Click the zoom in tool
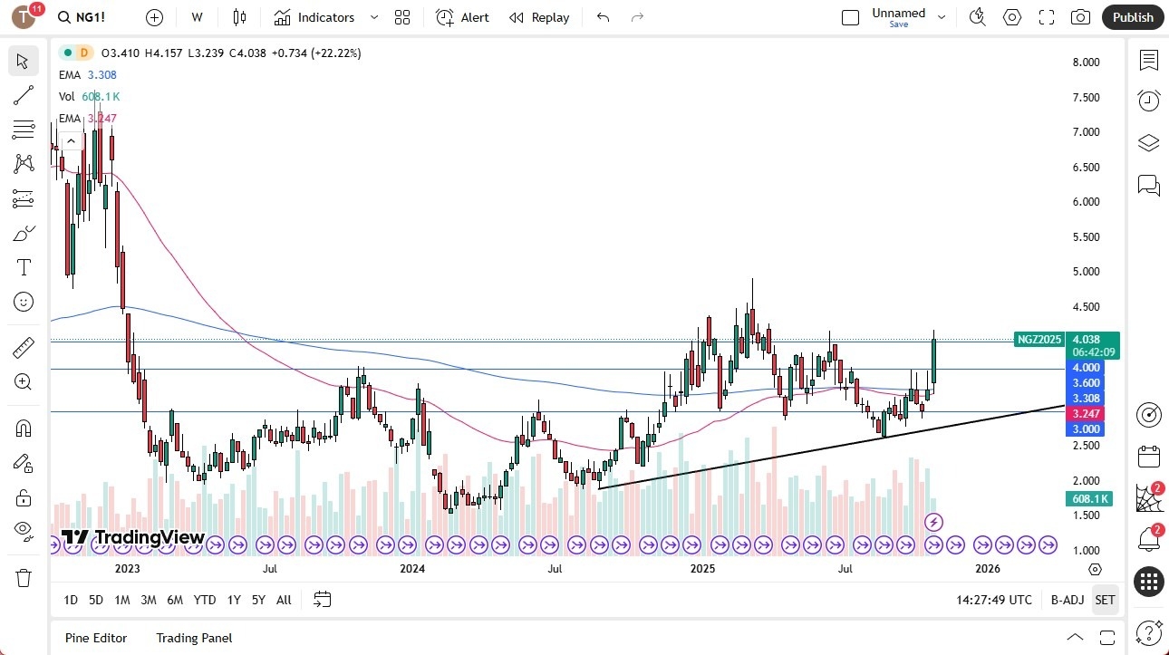1169x655 pixels. click(x=24, y=381)
